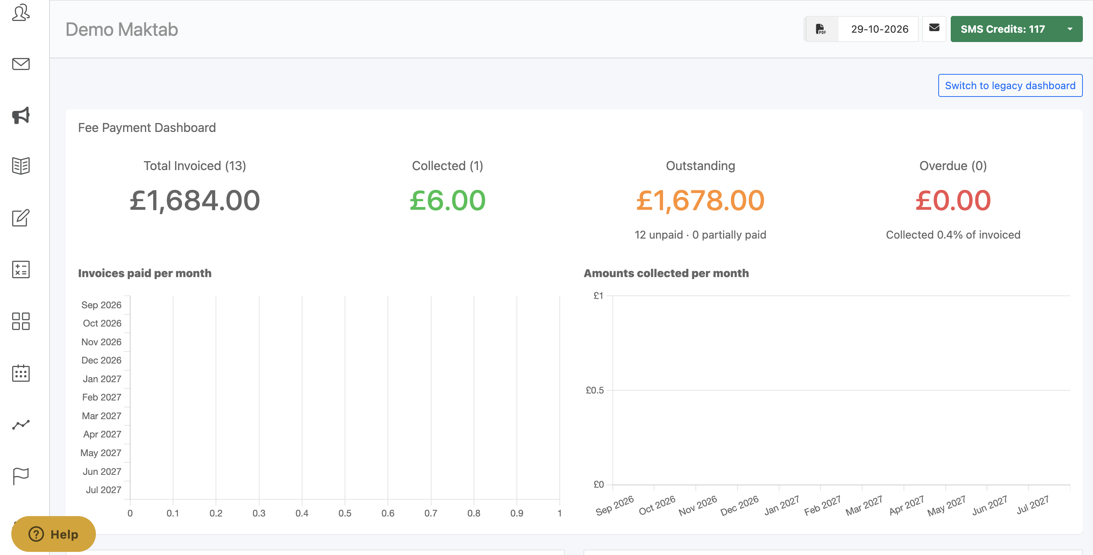Viewport: 1093px width, 555px height.
Task: Click the Overdue (0) label
Action: 953,166
